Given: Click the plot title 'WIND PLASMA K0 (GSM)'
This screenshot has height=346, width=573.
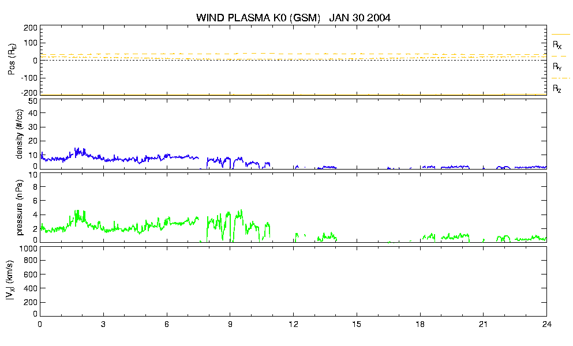Looking at the screenshot, I should [258, 17].
